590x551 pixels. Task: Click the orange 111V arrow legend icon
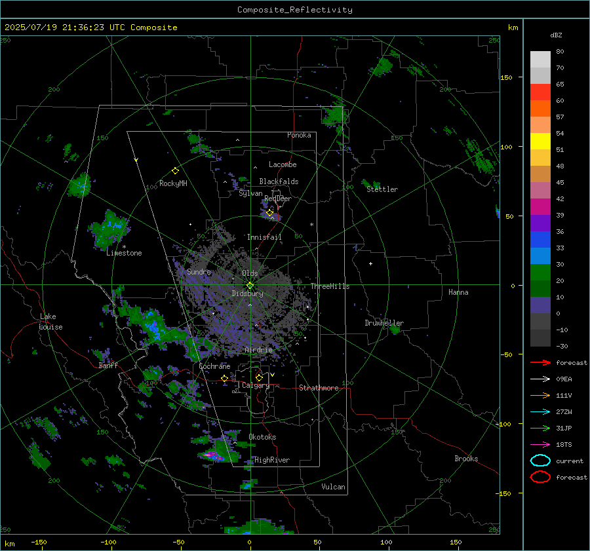point(540,395)
